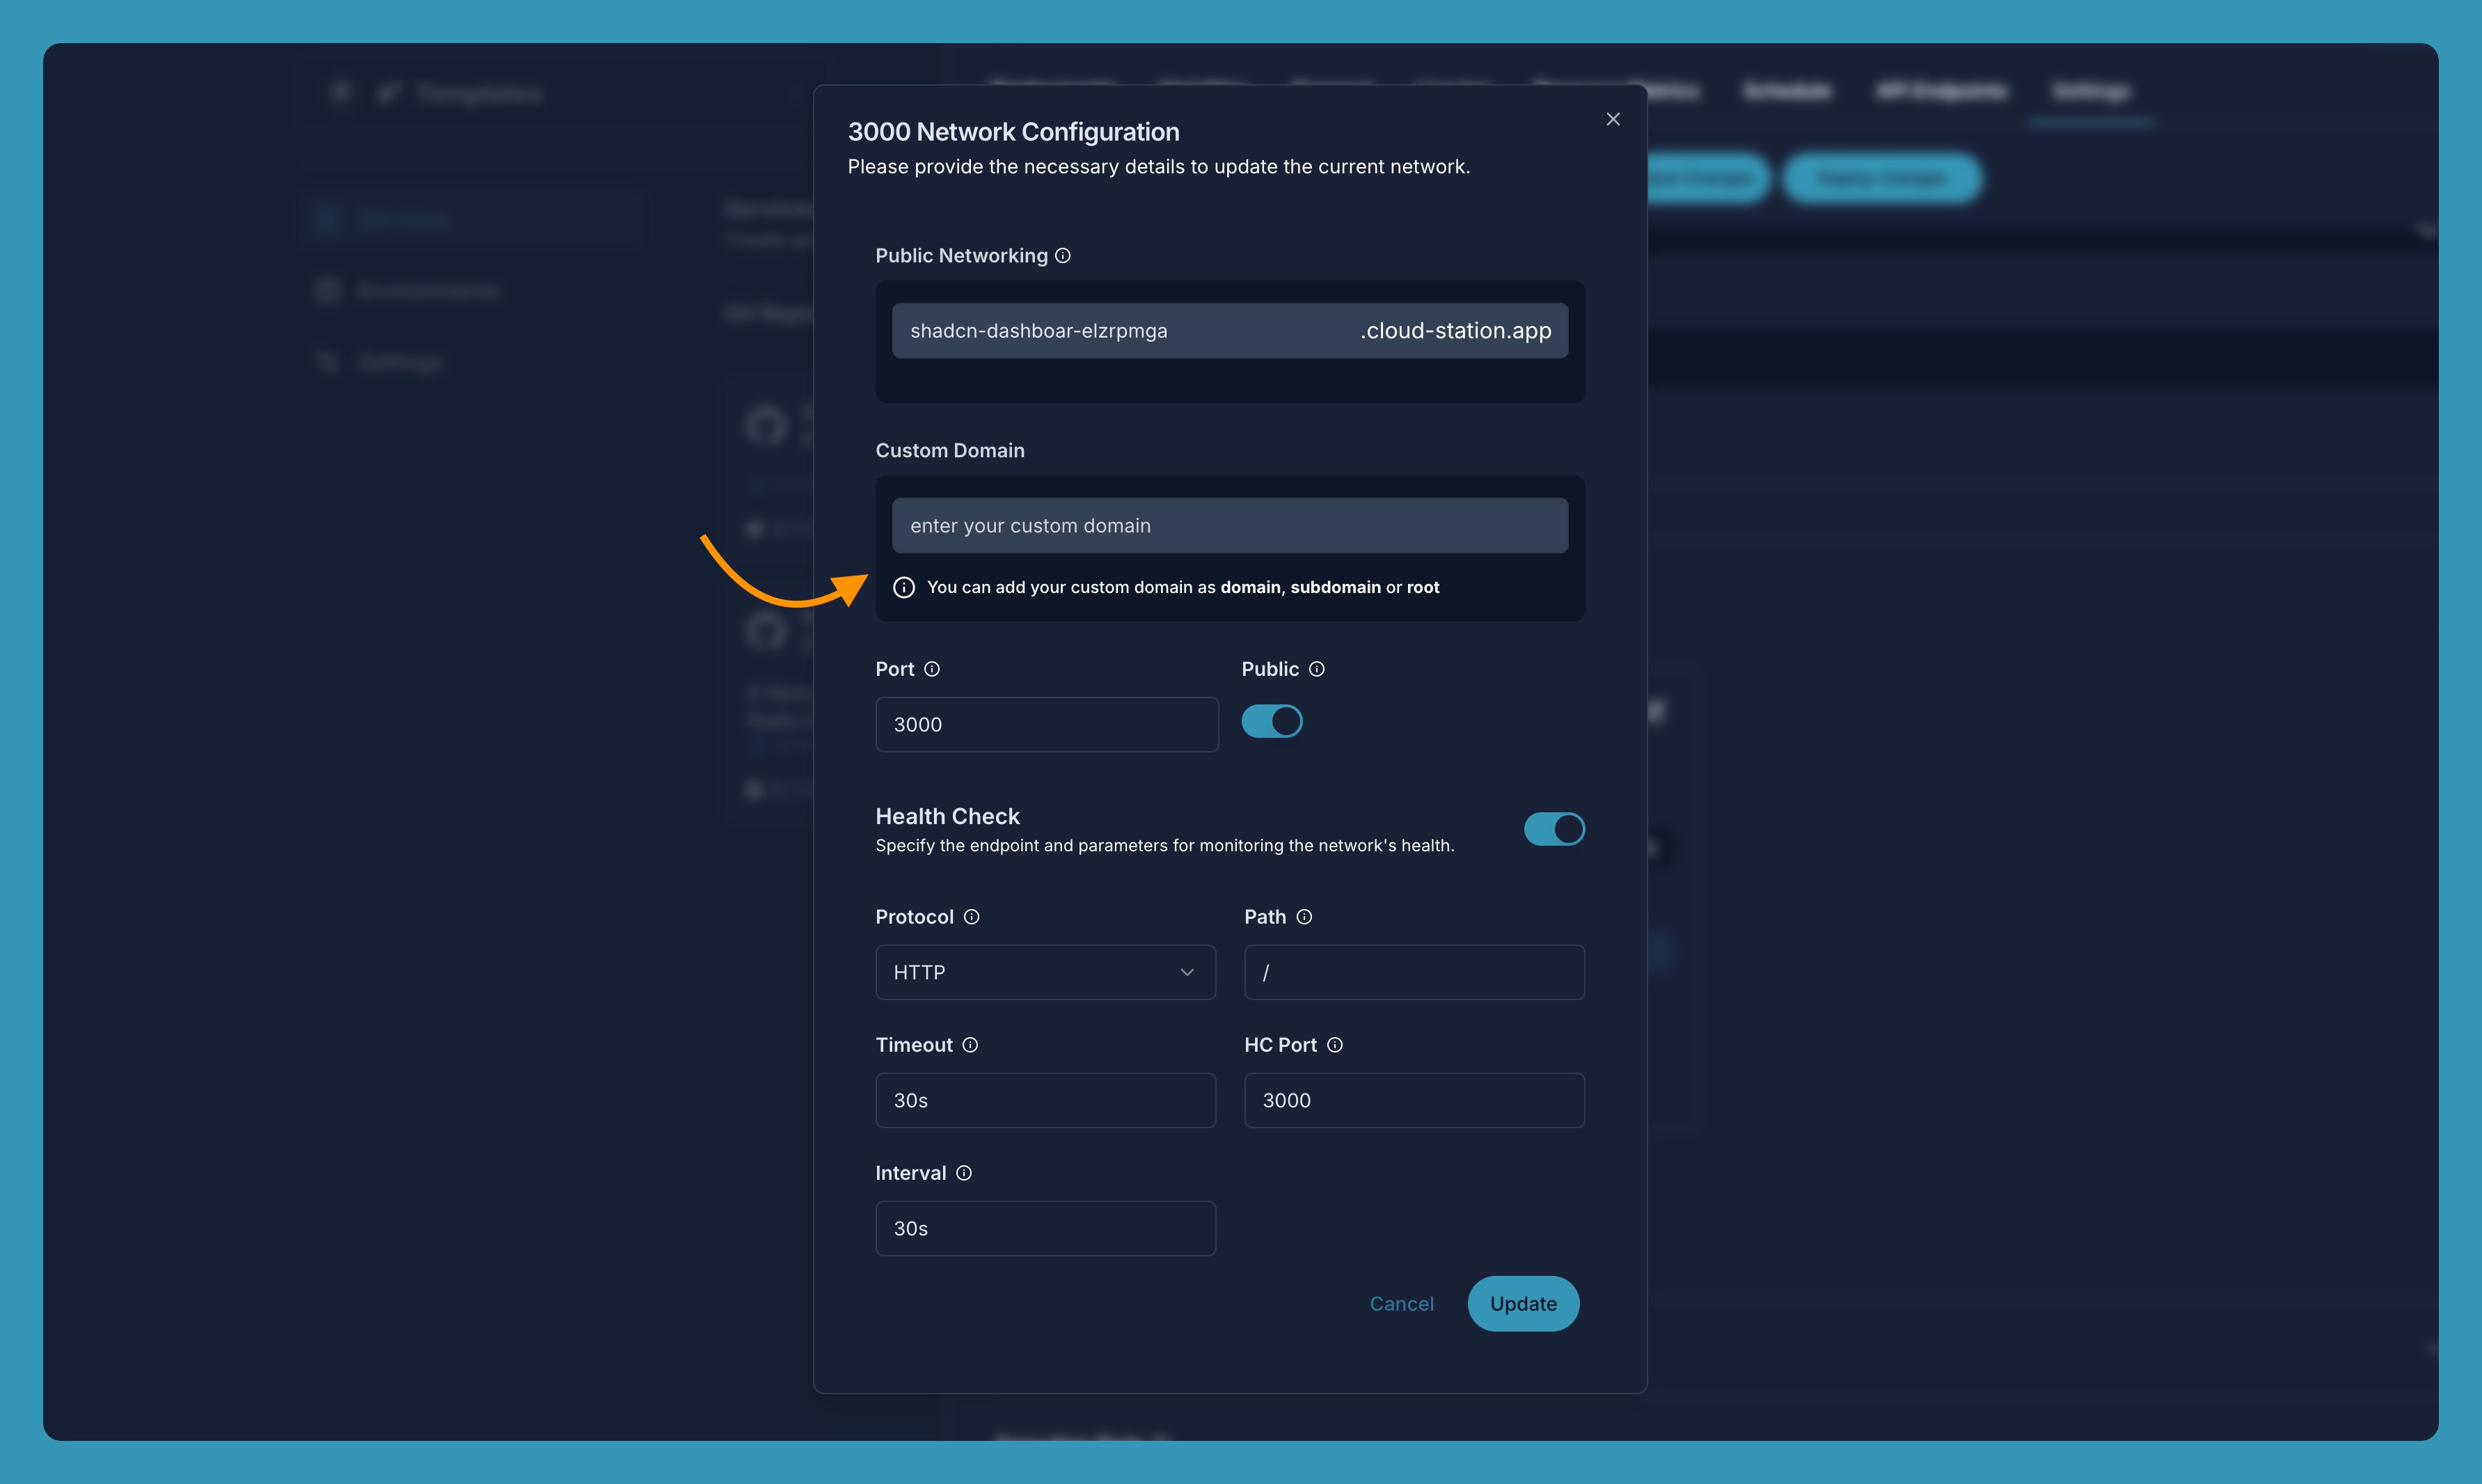
Task: Click the Timeout info icon
Action: pos(970,1045)
